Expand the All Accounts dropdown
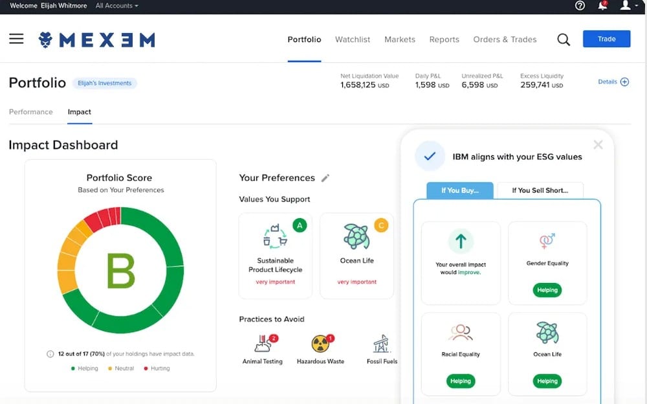 (x=117, y=6)
